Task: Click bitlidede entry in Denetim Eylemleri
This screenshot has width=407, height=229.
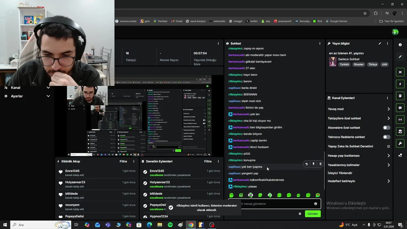Action: point(181,196)
